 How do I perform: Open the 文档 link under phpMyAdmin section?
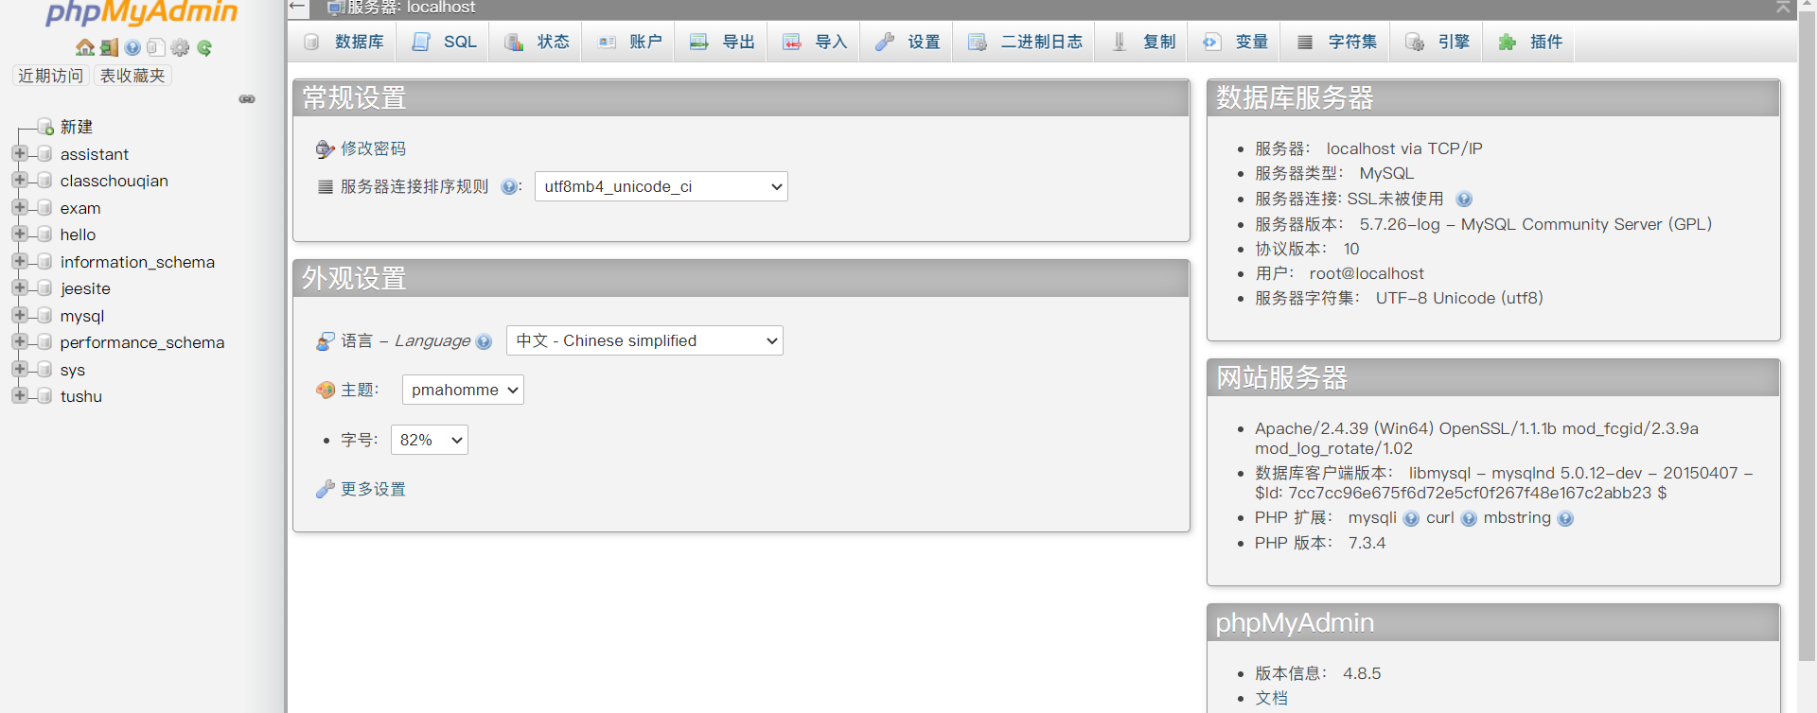point(1271,698)
